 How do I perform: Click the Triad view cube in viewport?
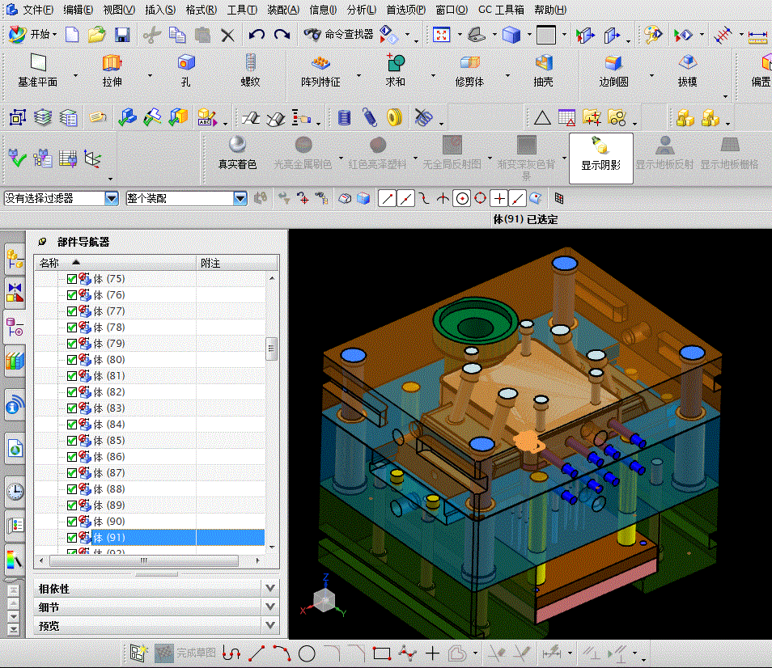(324, 600)
